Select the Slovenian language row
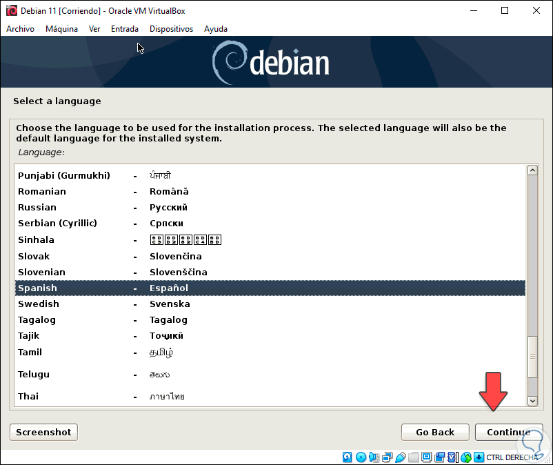The width and height of the screenshot is (553, 465). coord(270,272)
